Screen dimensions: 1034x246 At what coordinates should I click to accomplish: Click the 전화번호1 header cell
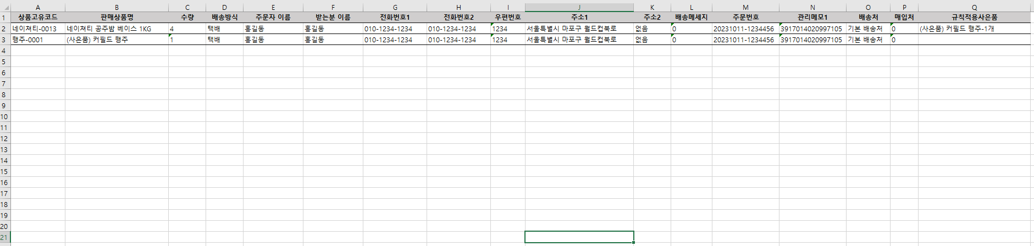click(x=395, y=18)
